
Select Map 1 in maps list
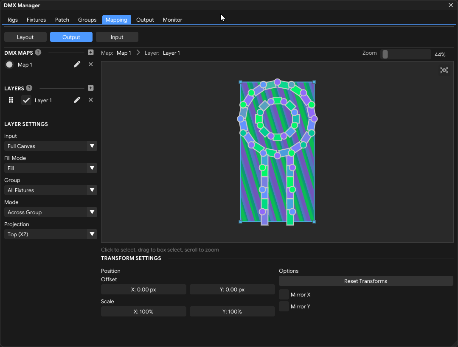[25, 65]
